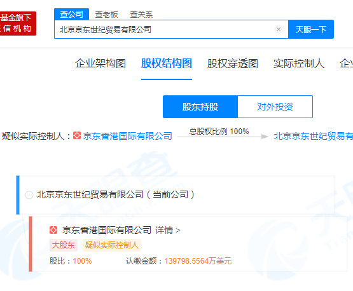This screenshot has height=291, width=353.
Task: Click the 大股东 tag
Action: [x=63, y=245]
